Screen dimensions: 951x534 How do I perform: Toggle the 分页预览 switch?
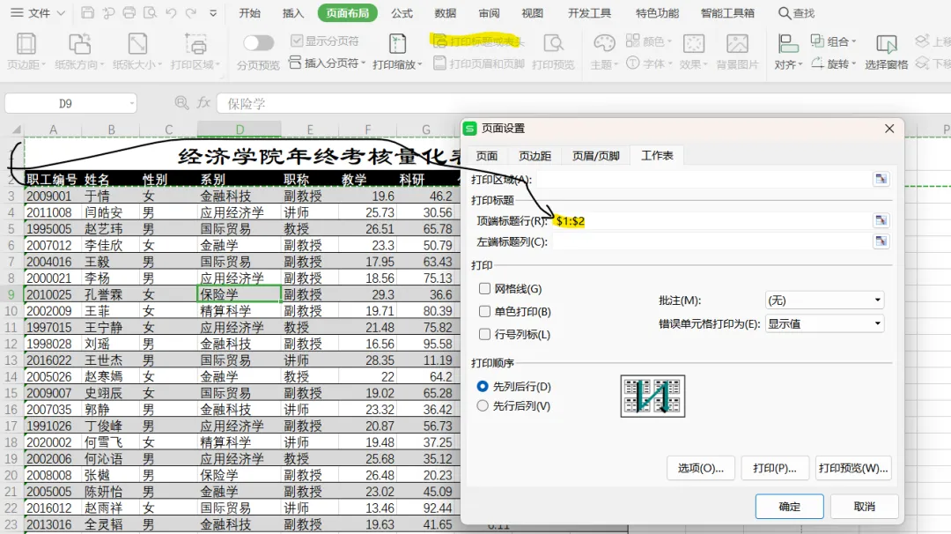258,42
